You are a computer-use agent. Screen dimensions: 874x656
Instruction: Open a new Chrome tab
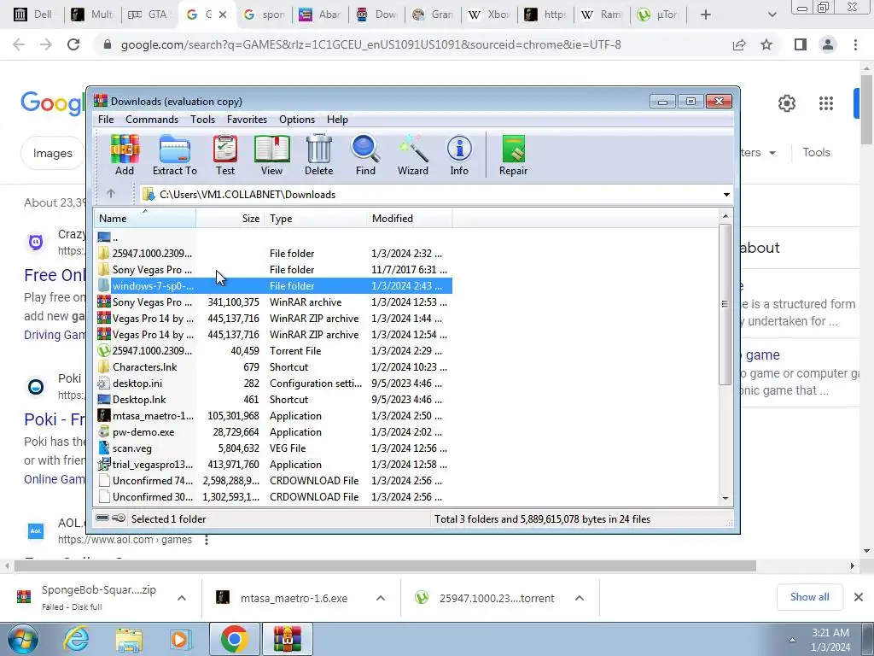[x=706, y=15]
